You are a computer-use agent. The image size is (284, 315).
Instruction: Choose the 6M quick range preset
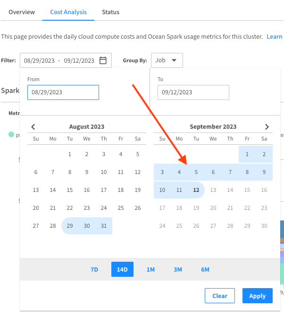pos(205,269)
